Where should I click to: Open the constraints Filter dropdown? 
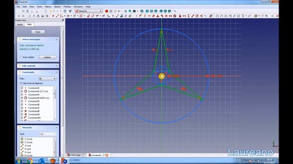(47, 79)
